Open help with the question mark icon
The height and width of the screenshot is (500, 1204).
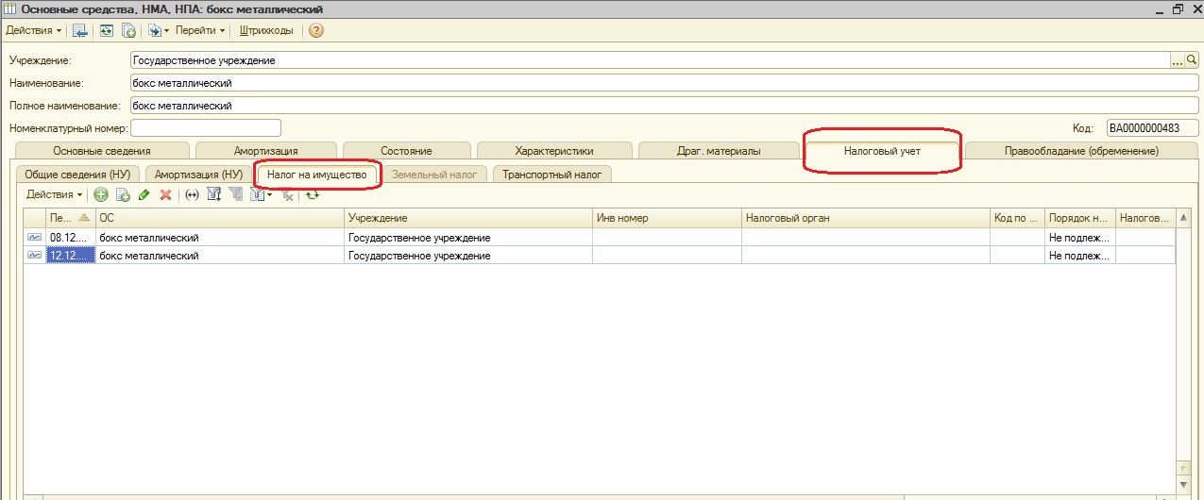(316, 30)
